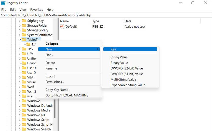Viewport: 212px width, 131px height.
Task: Open Permissions... from the context menu
Action: point(69,82)
